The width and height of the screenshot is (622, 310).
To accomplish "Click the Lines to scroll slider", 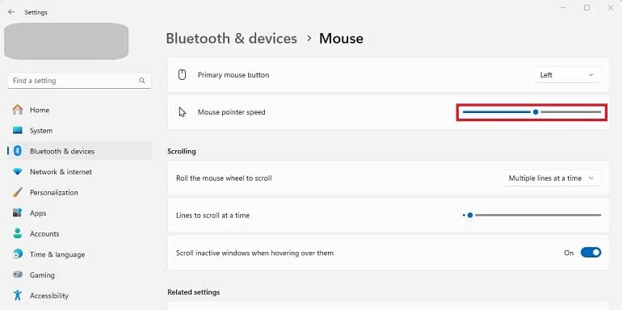I will point(532,216).
